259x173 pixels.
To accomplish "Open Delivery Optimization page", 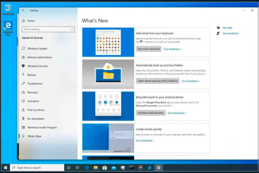I will click(x=40, y=57).
